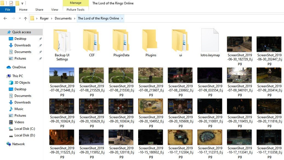Click the Properties checkmark quick-access icon
The width and height of the screenshot is (284, 160).
point(11,3)
